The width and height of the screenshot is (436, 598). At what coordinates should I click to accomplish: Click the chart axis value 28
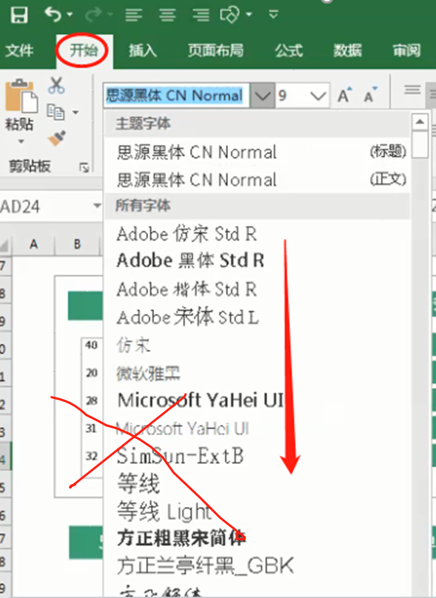click(x=92, y=401)
